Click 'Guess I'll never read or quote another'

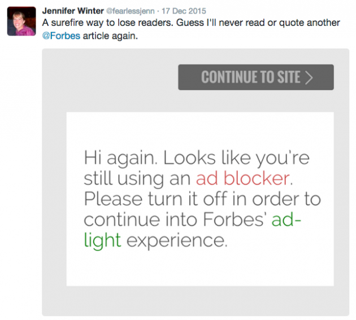[258, 23]
